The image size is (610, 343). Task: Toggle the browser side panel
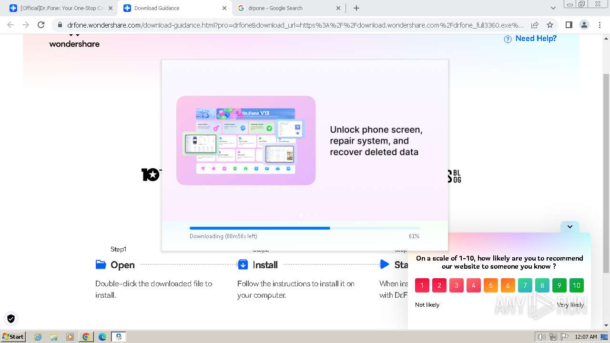(x=569, y=25)
